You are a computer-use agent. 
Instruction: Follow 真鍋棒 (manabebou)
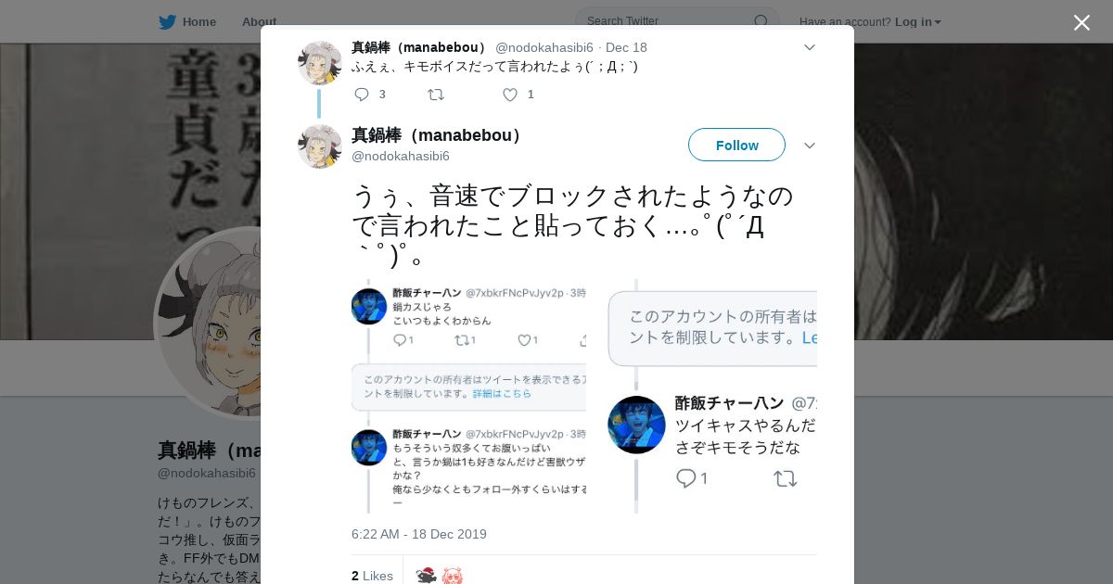(736, 145)
